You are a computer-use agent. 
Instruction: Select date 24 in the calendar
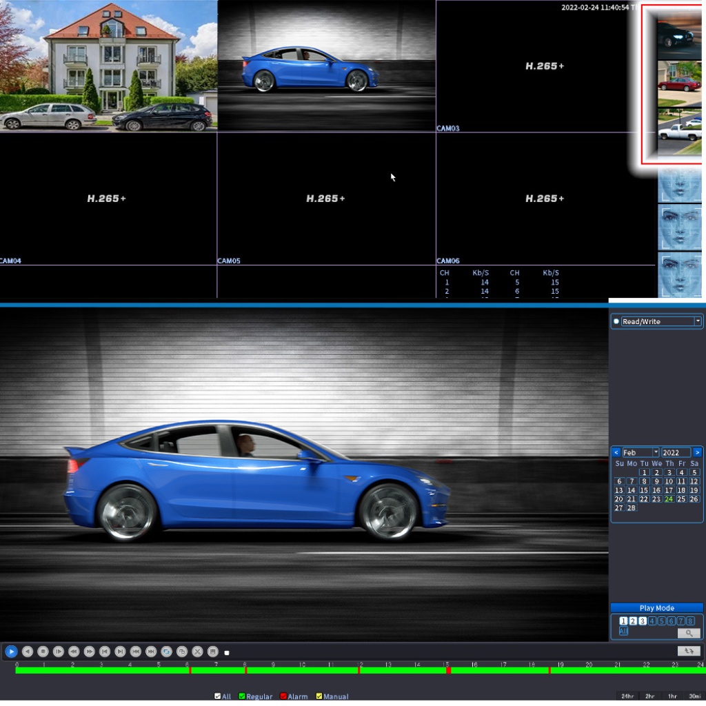[x=668, y=499]
